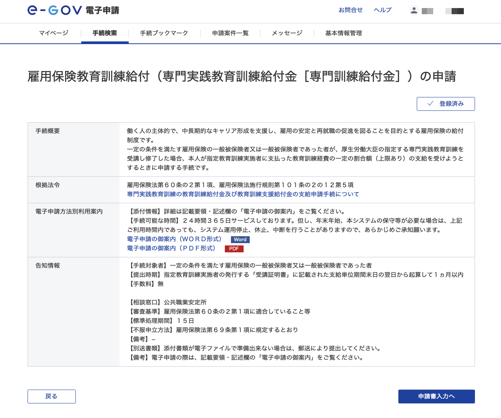The width and height of the screenshot is (501, 418).
Task: Open the メッセージ tab
Action: pos(287,33)
